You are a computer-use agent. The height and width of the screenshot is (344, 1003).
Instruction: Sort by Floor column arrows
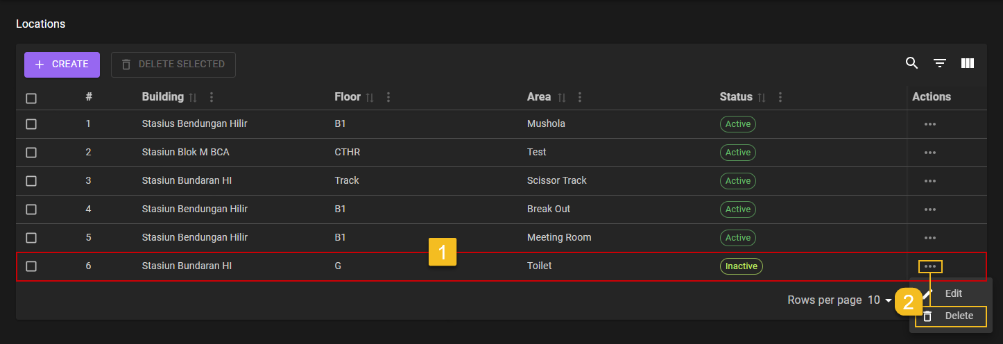[370, 98]
